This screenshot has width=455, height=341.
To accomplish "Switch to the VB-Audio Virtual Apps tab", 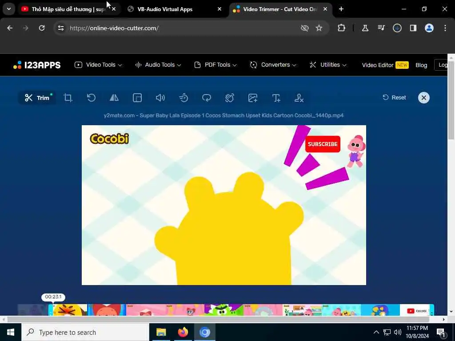I will (x=165, y=9).
